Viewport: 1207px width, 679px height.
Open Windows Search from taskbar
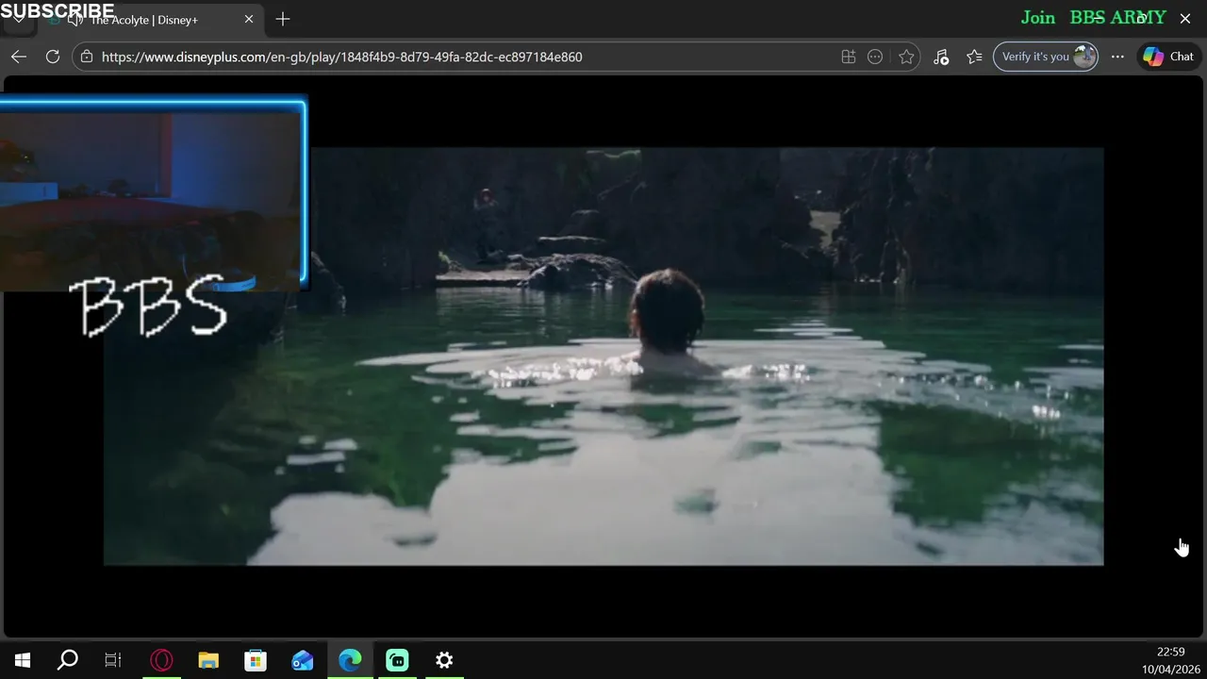[68, 660]
